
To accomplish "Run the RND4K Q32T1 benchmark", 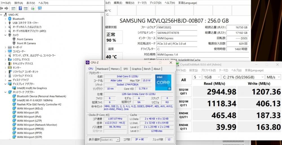I will (x=184, y=115).
